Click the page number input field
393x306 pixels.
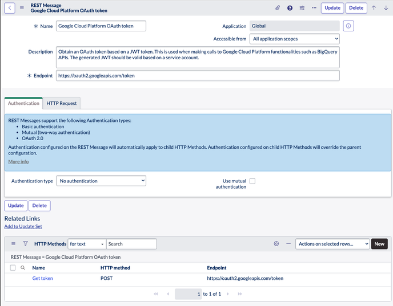[x=189, y=294]
